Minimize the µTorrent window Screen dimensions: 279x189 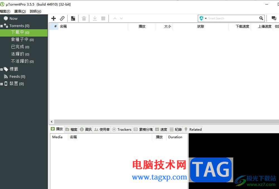click(x=266, y=4)
